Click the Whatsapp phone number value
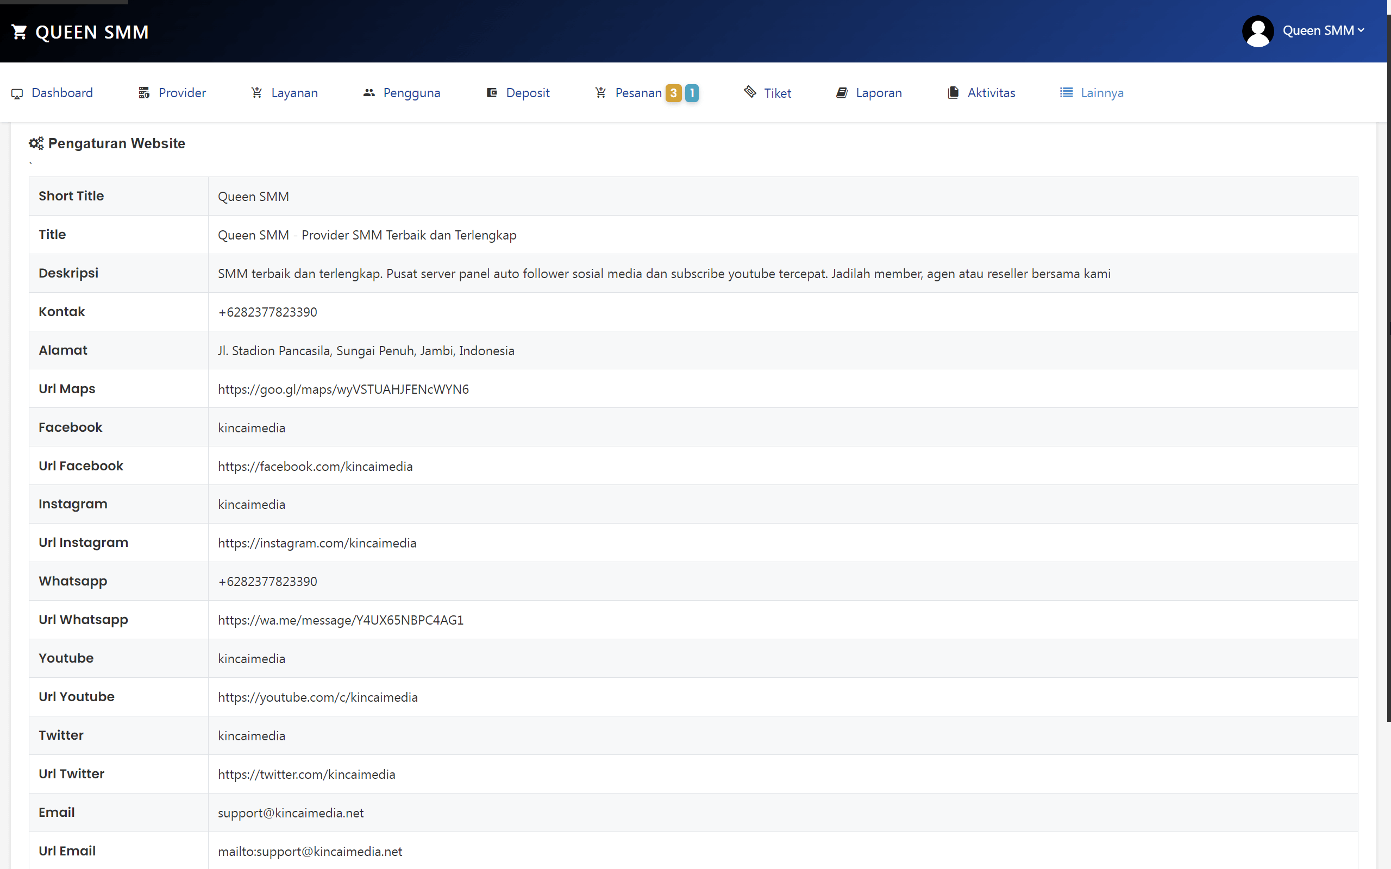The width and height of the screenshot is (1391, 869). [267, 582]
